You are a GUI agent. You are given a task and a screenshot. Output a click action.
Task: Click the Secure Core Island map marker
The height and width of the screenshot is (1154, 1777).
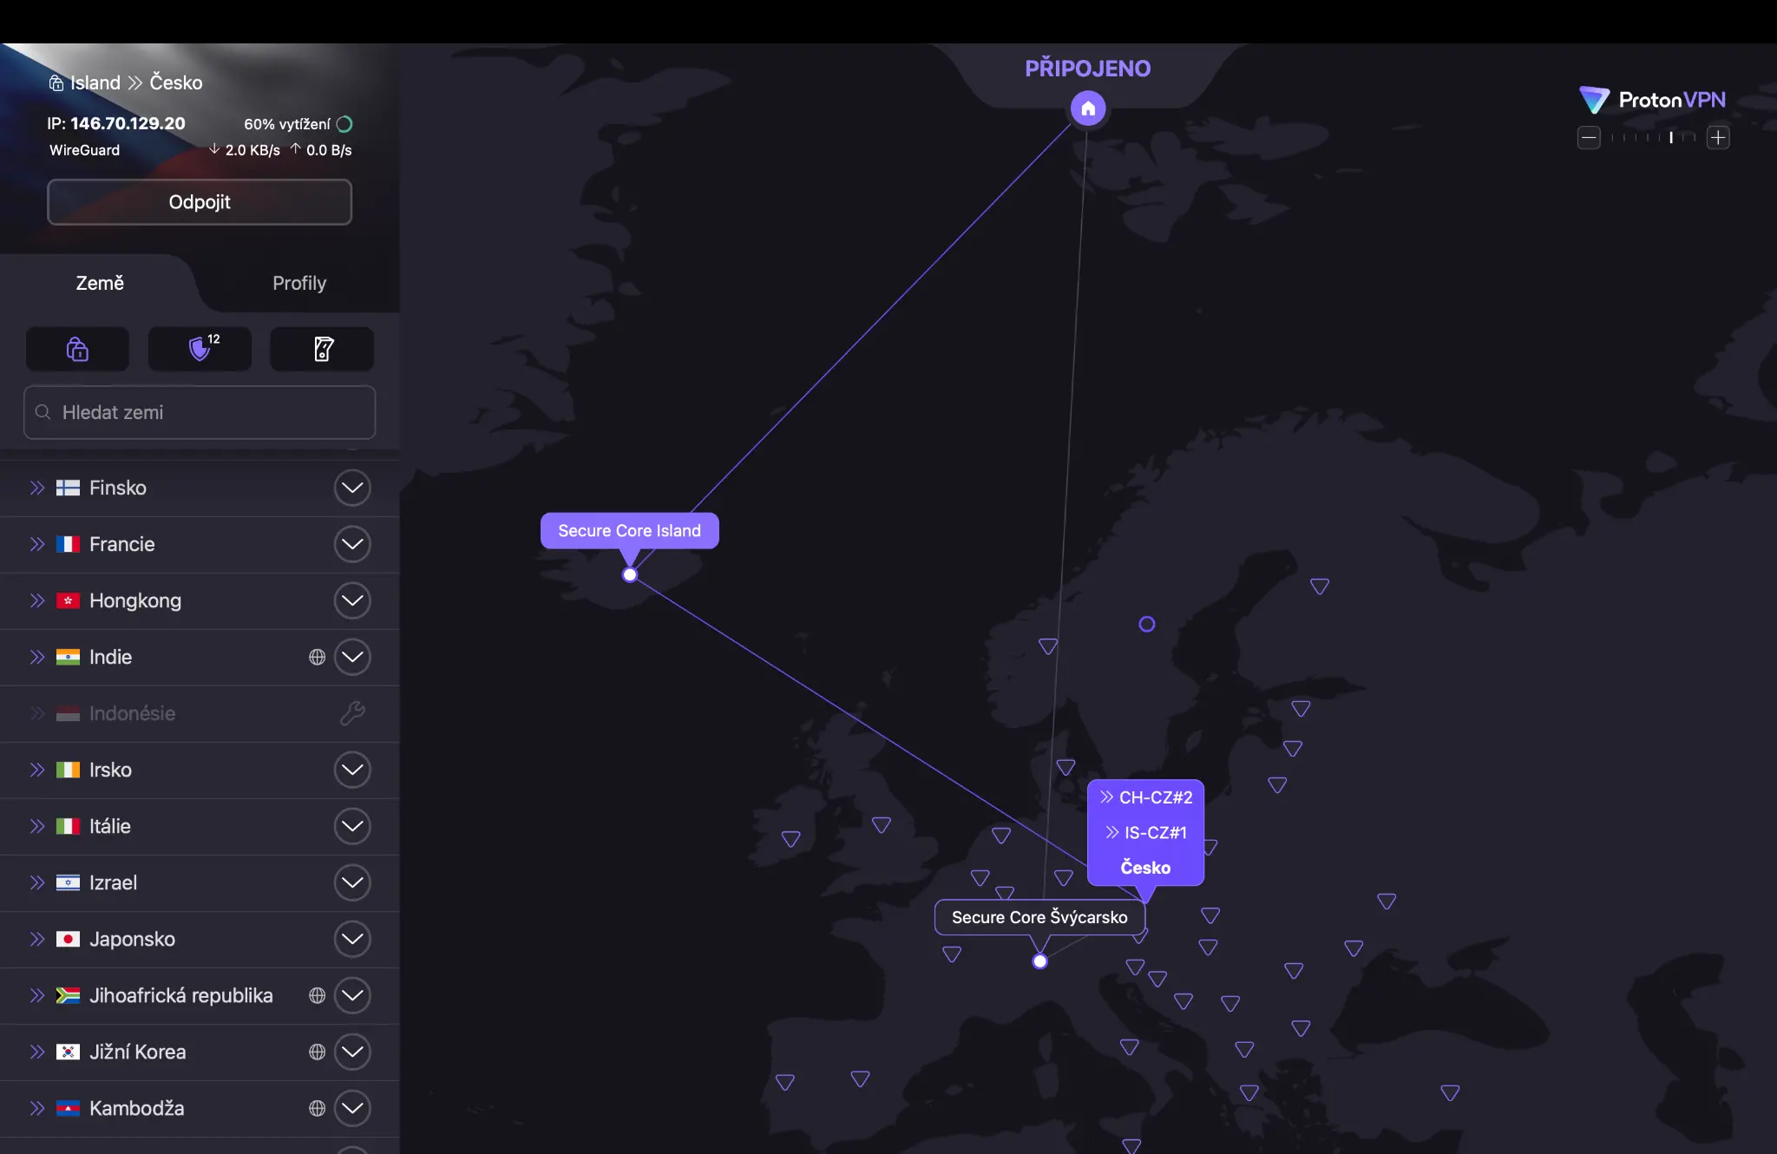pyautogui.click(x=629, y=530)
